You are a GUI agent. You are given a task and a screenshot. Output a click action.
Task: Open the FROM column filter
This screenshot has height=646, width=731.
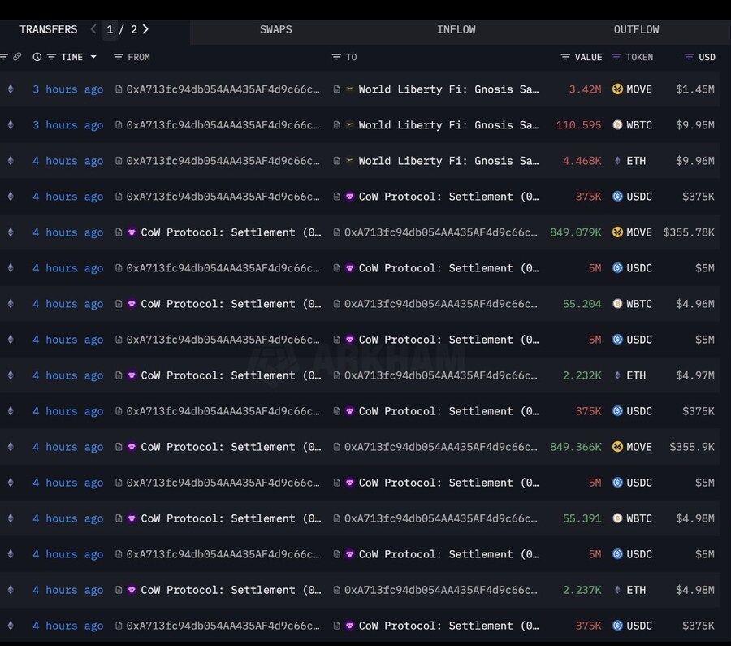pos(119,57)
